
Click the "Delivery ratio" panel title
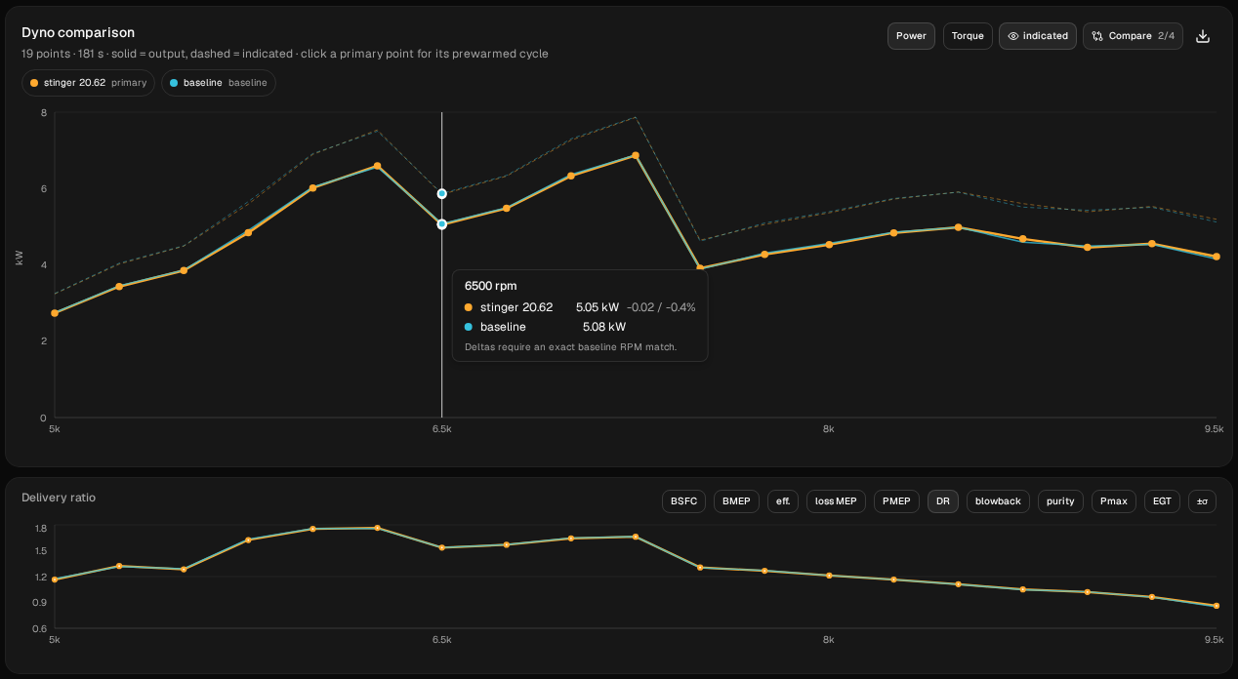pos(59,498)
